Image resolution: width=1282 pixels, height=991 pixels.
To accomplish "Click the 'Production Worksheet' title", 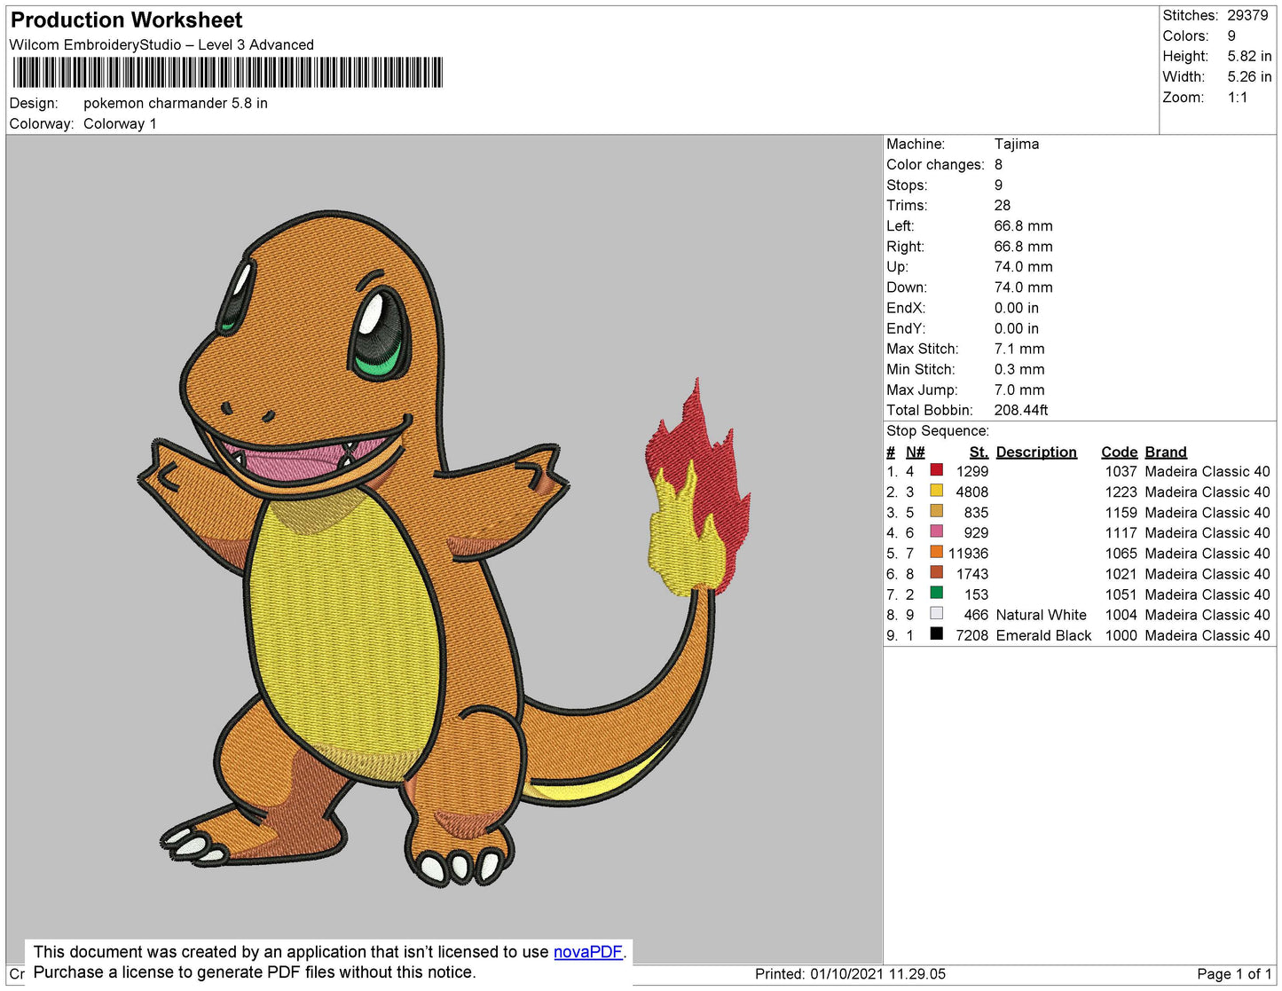I will pos(126,20).
